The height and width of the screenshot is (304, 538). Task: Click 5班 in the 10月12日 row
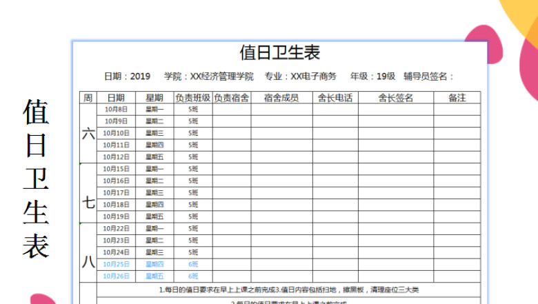pos(193,157)
